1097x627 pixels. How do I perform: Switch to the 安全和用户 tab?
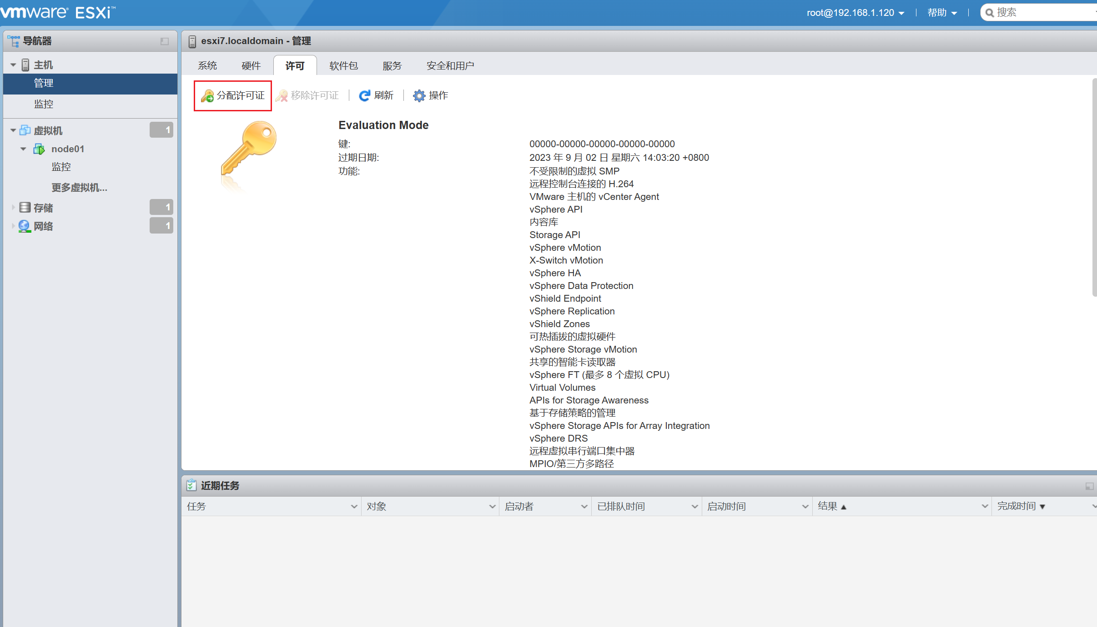tap(450, 65)
